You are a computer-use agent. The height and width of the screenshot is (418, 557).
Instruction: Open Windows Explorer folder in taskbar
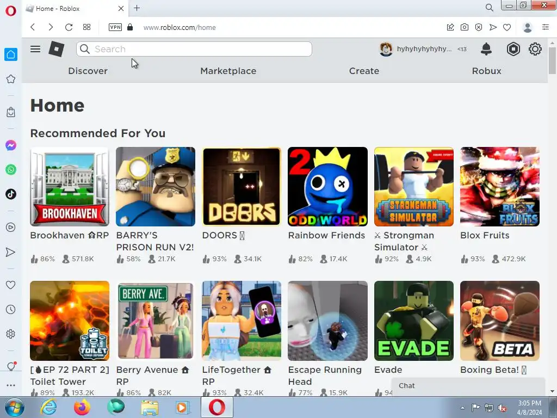(150, 407)
